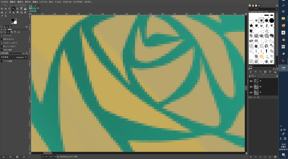
Task: Open the px unit dropdown
Action: [x=45, y=156]
